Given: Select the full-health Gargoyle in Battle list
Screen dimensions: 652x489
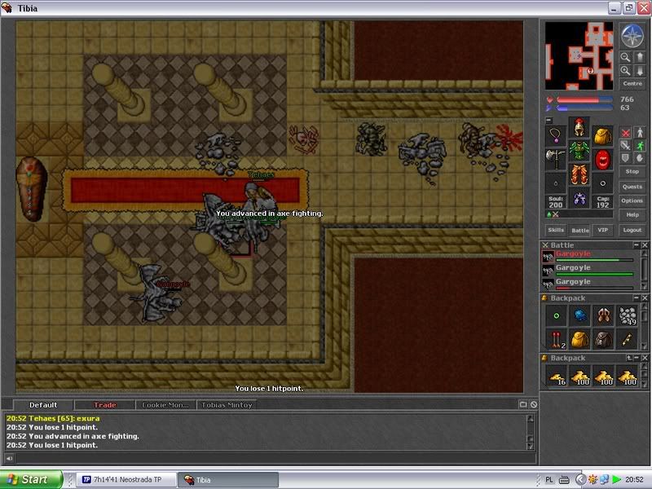Looking at the screenshot, I should point(589,271).
